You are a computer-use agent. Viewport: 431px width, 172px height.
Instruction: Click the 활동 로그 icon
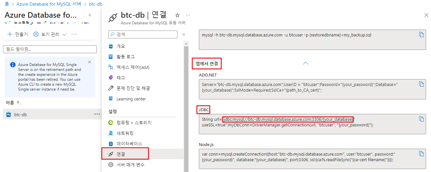click(x=111, y=57)
